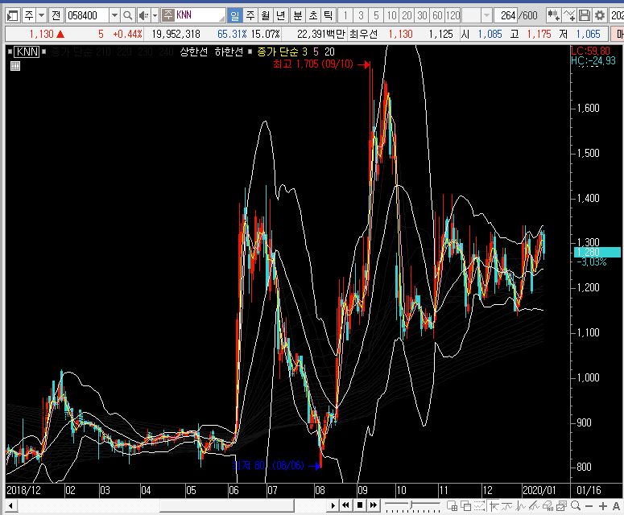Click the 종가 단순 3 5 20 legend
The width and height of the screenshot is (624, 515).
295,51
